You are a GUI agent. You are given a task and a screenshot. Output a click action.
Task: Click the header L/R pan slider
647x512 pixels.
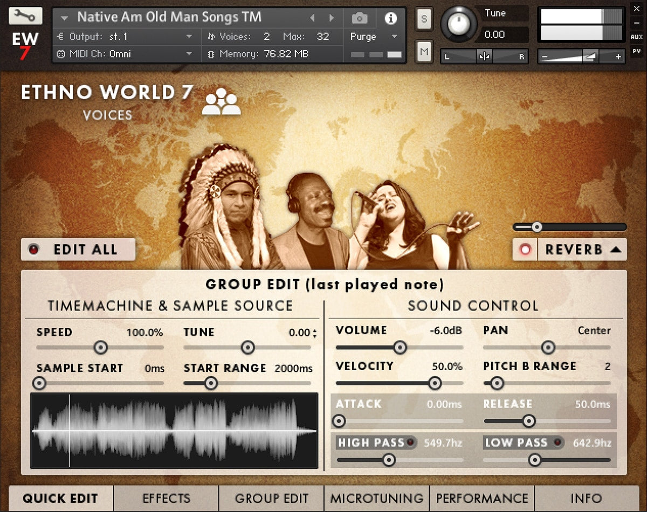(x=484, y=56)
